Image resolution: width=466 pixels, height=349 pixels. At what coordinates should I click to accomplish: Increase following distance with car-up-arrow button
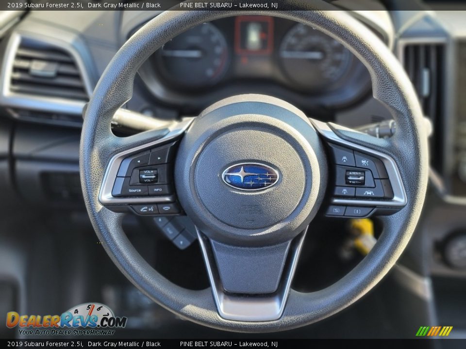point(344,158)
